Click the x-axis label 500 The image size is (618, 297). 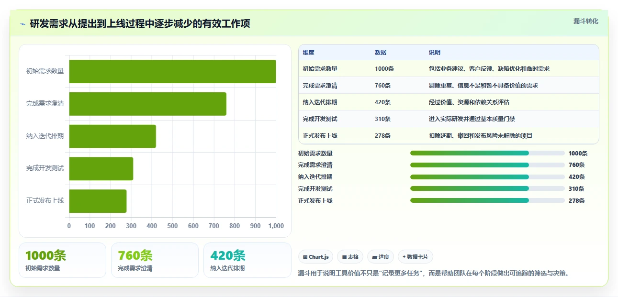coord(172,226)
